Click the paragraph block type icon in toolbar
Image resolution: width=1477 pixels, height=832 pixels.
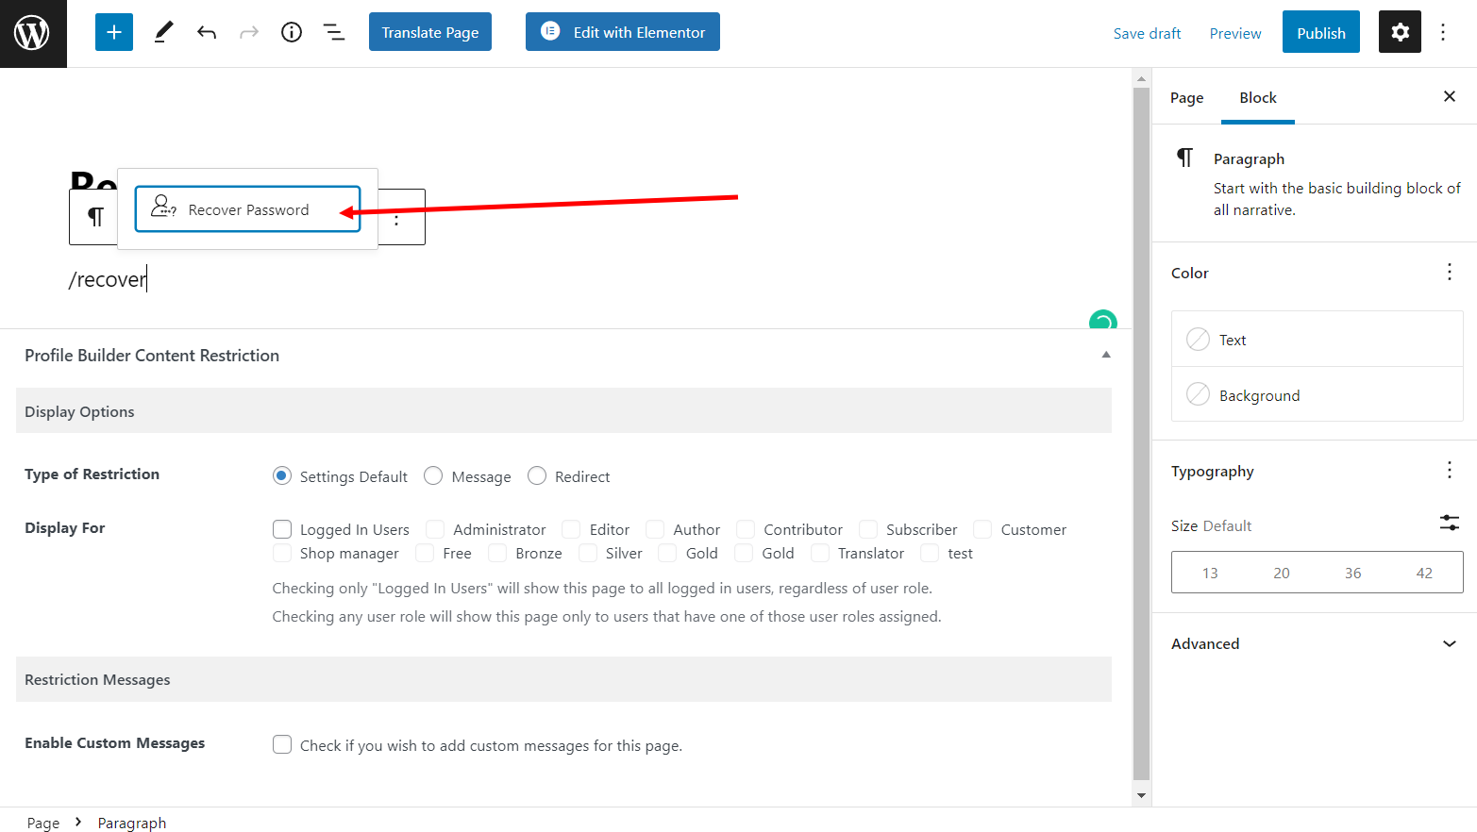point(95,217)
